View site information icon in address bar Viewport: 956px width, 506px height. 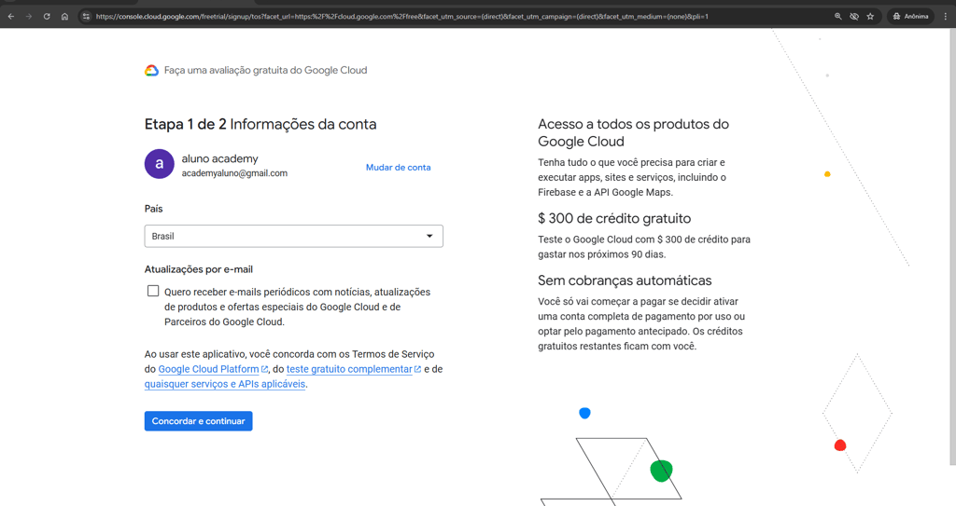86,17
